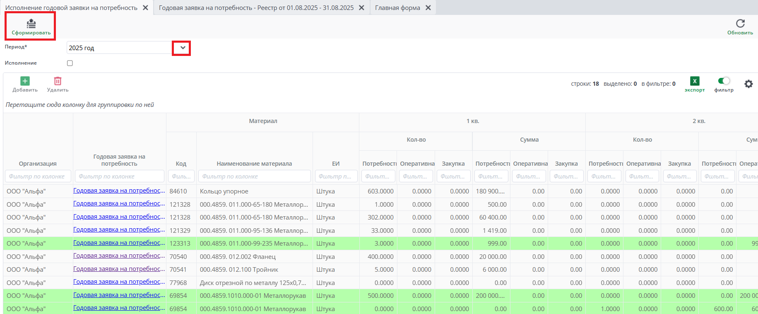Expand the Период dropdown arrow
Viewport: 758px width, 314px height.
click(183, 48)
